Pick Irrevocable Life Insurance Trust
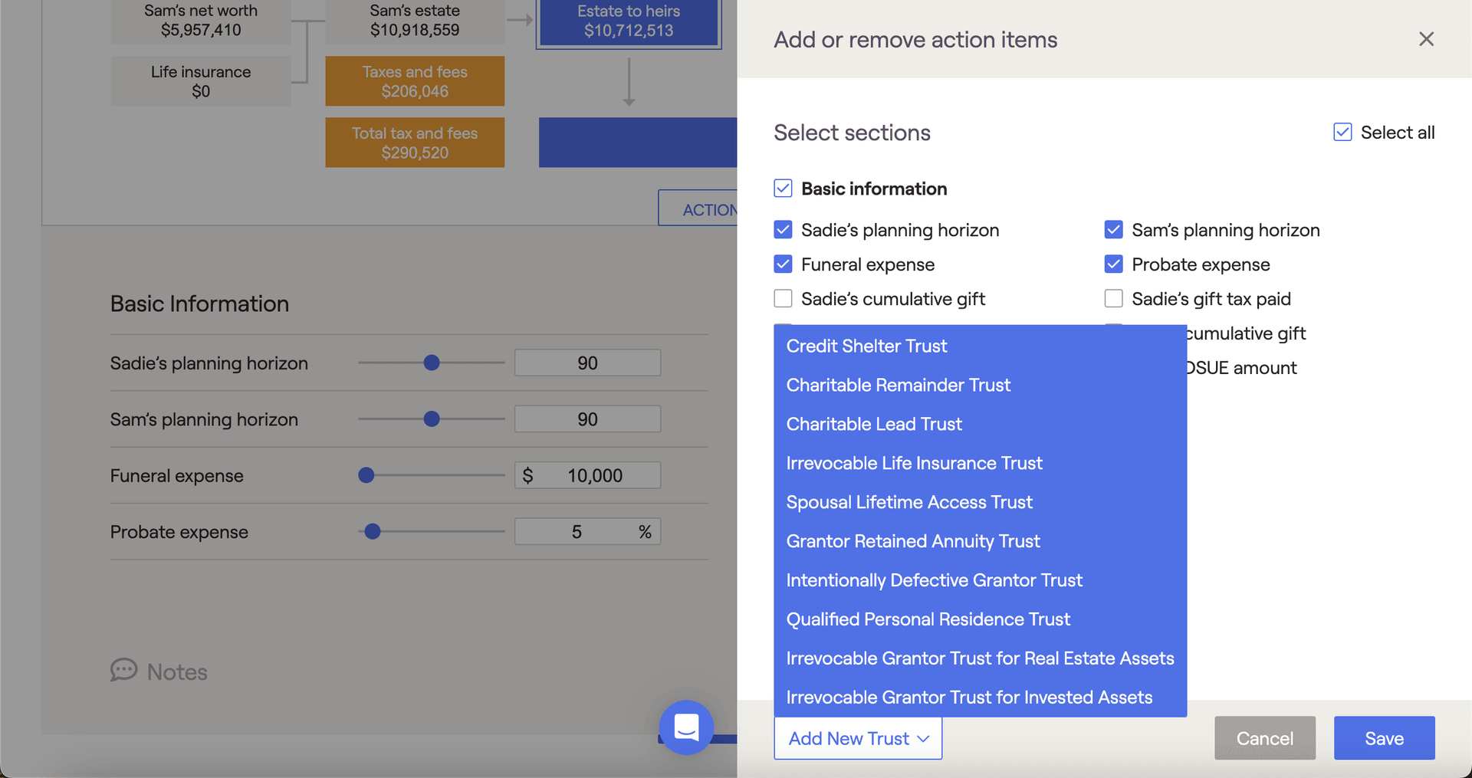Viewport: 1472px width, 778px height. point(914,464)
